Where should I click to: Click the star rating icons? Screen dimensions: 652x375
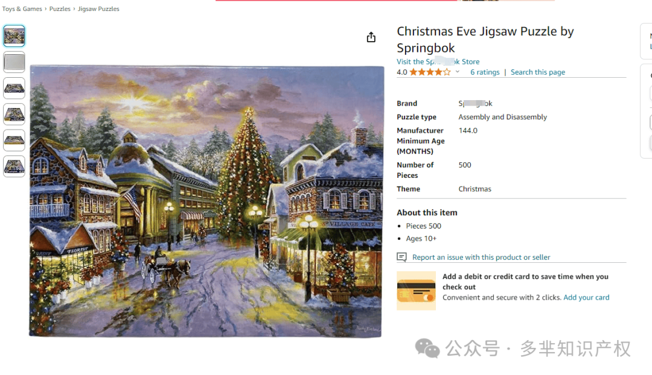pyautogui.click(x=430, y=72)
